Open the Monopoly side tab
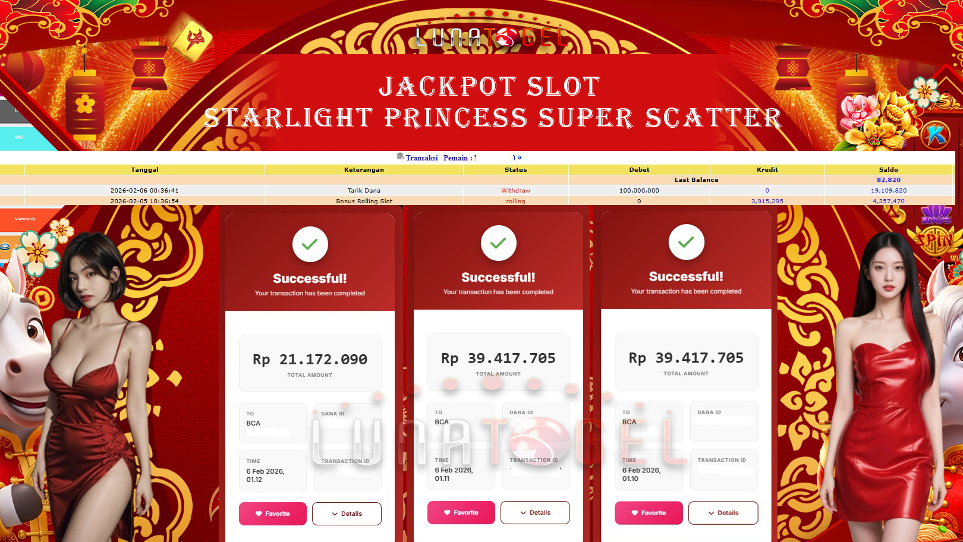Image resolution: width=963 pixels, height=542 pixels. tap(27, 219)
